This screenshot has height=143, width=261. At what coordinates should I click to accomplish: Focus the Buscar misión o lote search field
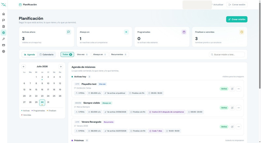[x=227, y=55]
